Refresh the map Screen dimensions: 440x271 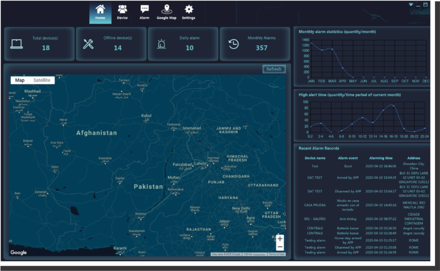click(x=274, y=69)
